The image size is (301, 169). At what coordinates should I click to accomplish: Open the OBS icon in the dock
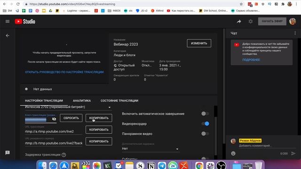(221, 165)
